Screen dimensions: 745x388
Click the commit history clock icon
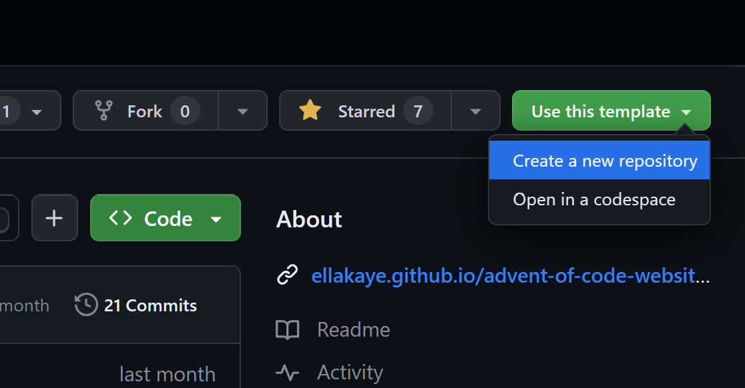[86, 305]
